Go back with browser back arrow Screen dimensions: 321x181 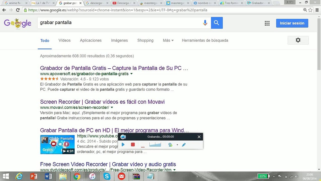pos(4,10)
